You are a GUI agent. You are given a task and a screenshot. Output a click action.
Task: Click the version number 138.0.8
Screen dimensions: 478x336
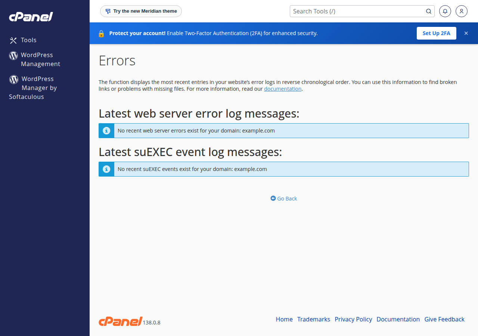click(152, 323)
